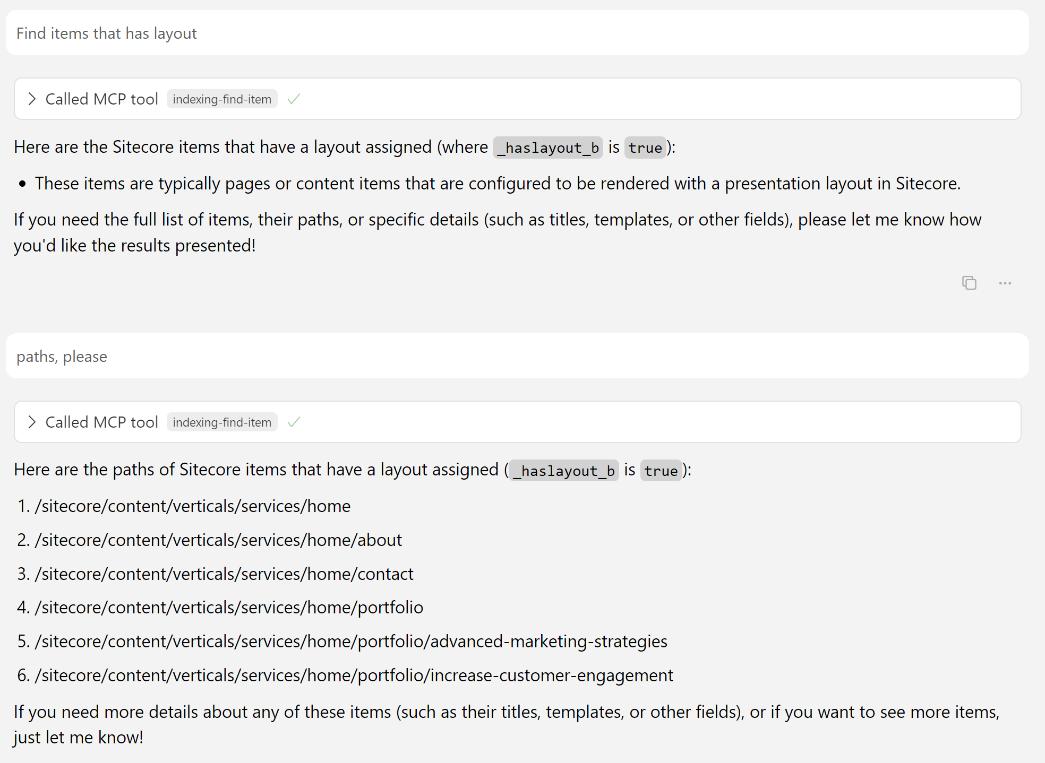Click the first tool call's green checkmark

tap(294, 99)
